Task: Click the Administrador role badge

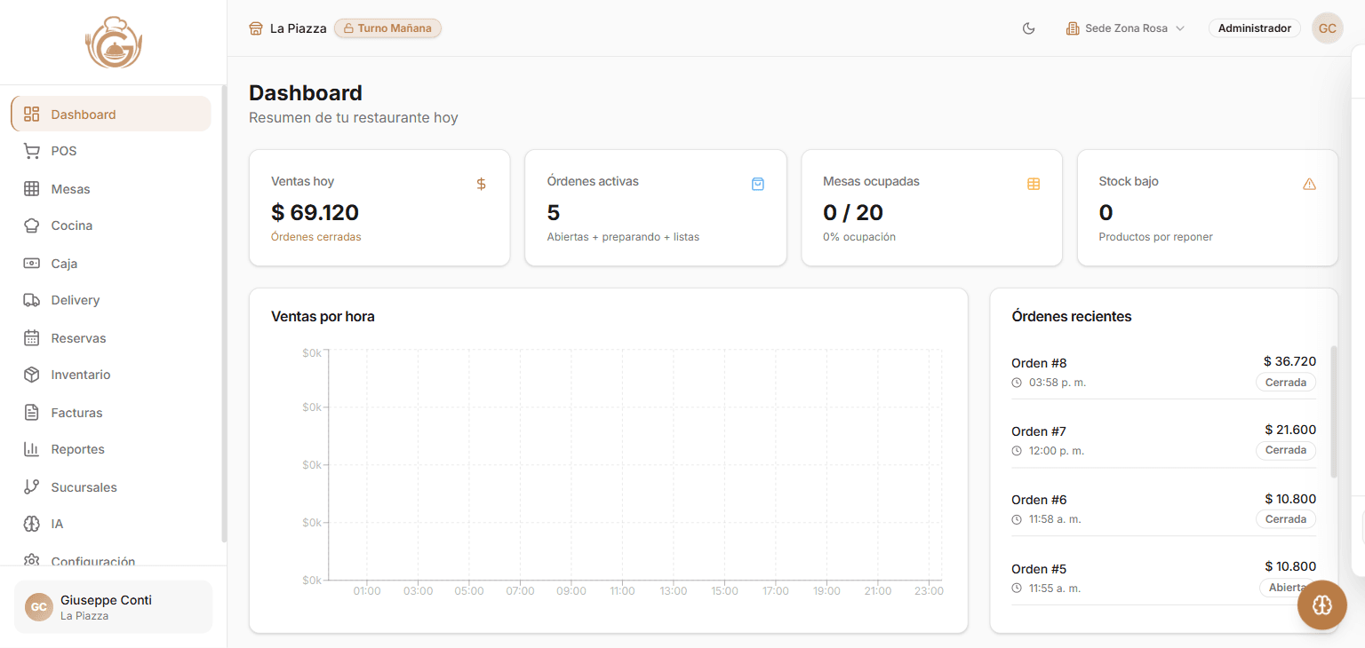Action: coord(1254,28)
